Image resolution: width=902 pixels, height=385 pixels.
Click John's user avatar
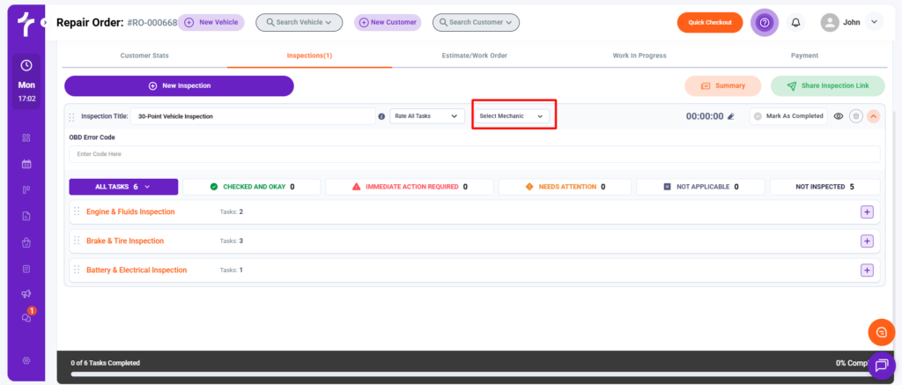pos(830,22)
